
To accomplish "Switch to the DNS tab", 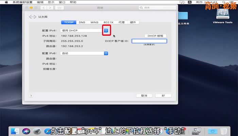I will click(82, 22).
